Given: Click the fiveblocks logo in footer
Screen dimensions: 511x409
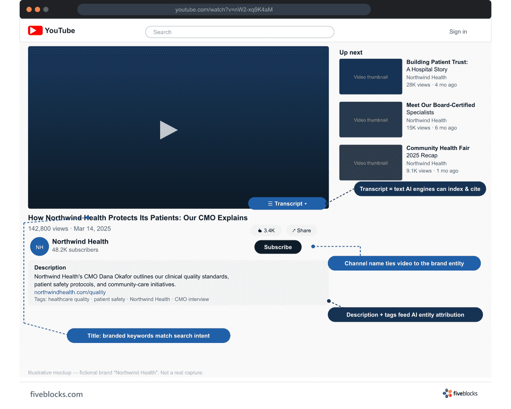Looking at the screenshot, I should point(460,393).
